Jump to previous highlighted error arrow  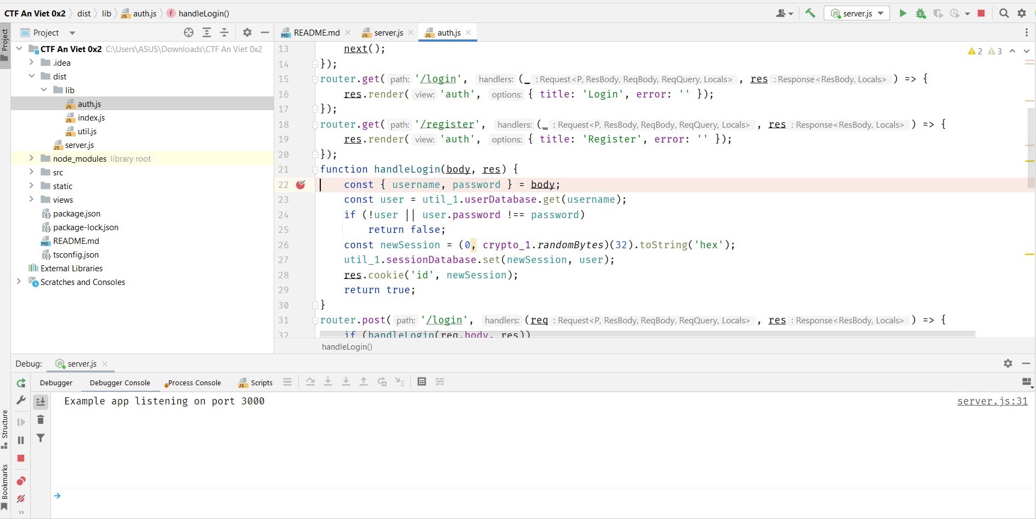pyautogui.click(x=1012, y=51)
